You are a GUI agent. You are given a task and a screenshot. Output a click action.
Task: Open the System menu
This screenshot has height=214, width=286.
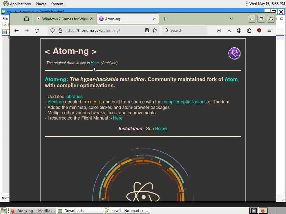tap(57, 4)
